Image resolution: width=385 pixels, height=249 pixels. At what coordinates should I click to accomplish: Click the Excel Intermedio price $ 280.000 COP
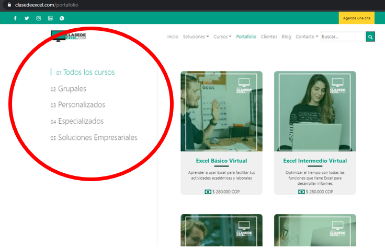[x=320, y=192]
